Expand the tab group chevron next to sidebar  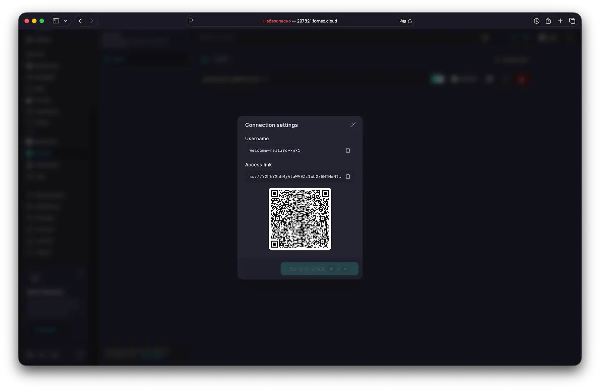pyautogui.click(x=66, y=21)
